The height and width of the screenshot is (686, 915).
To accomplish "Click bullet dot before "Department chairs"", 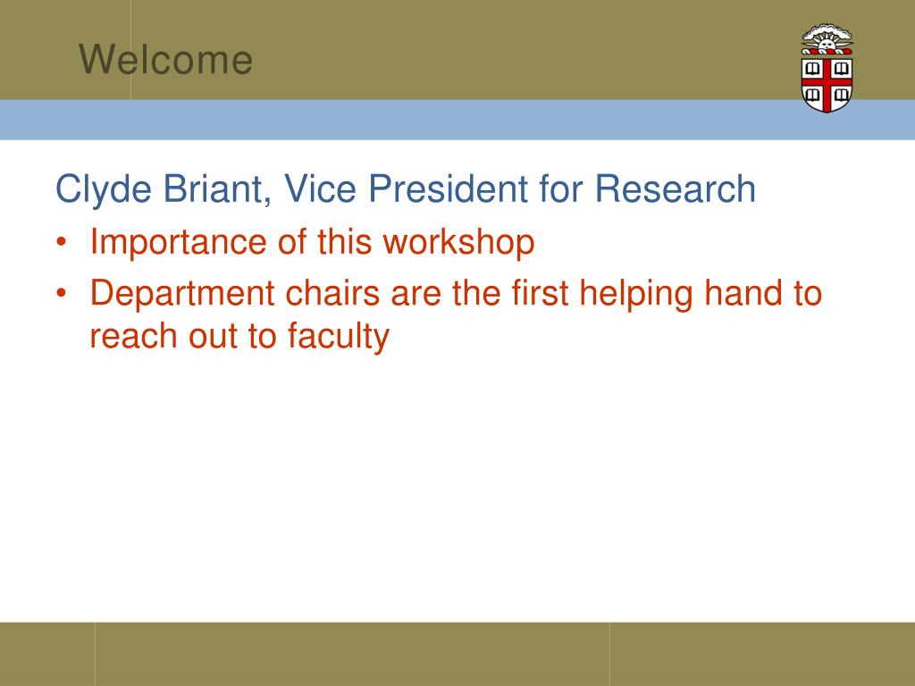I will [62, 293].
